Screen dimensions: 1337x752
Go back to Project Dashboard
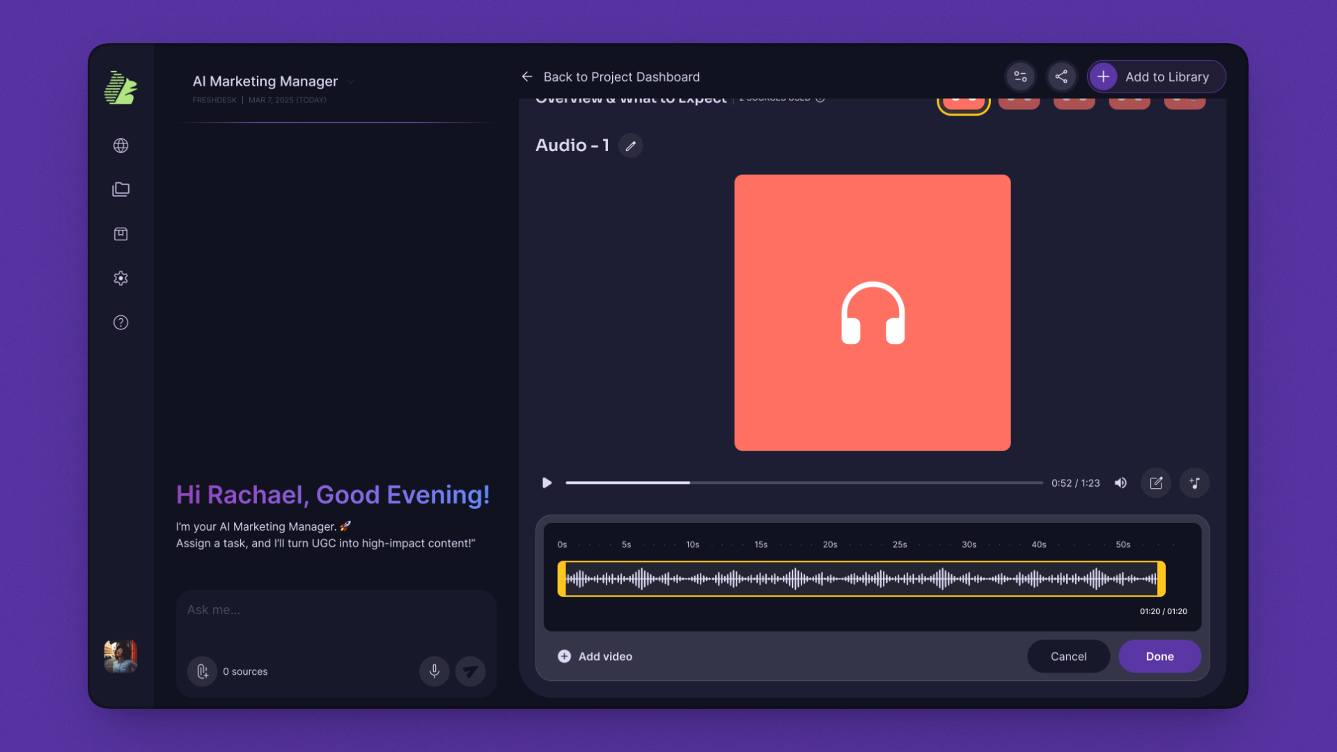621,77
